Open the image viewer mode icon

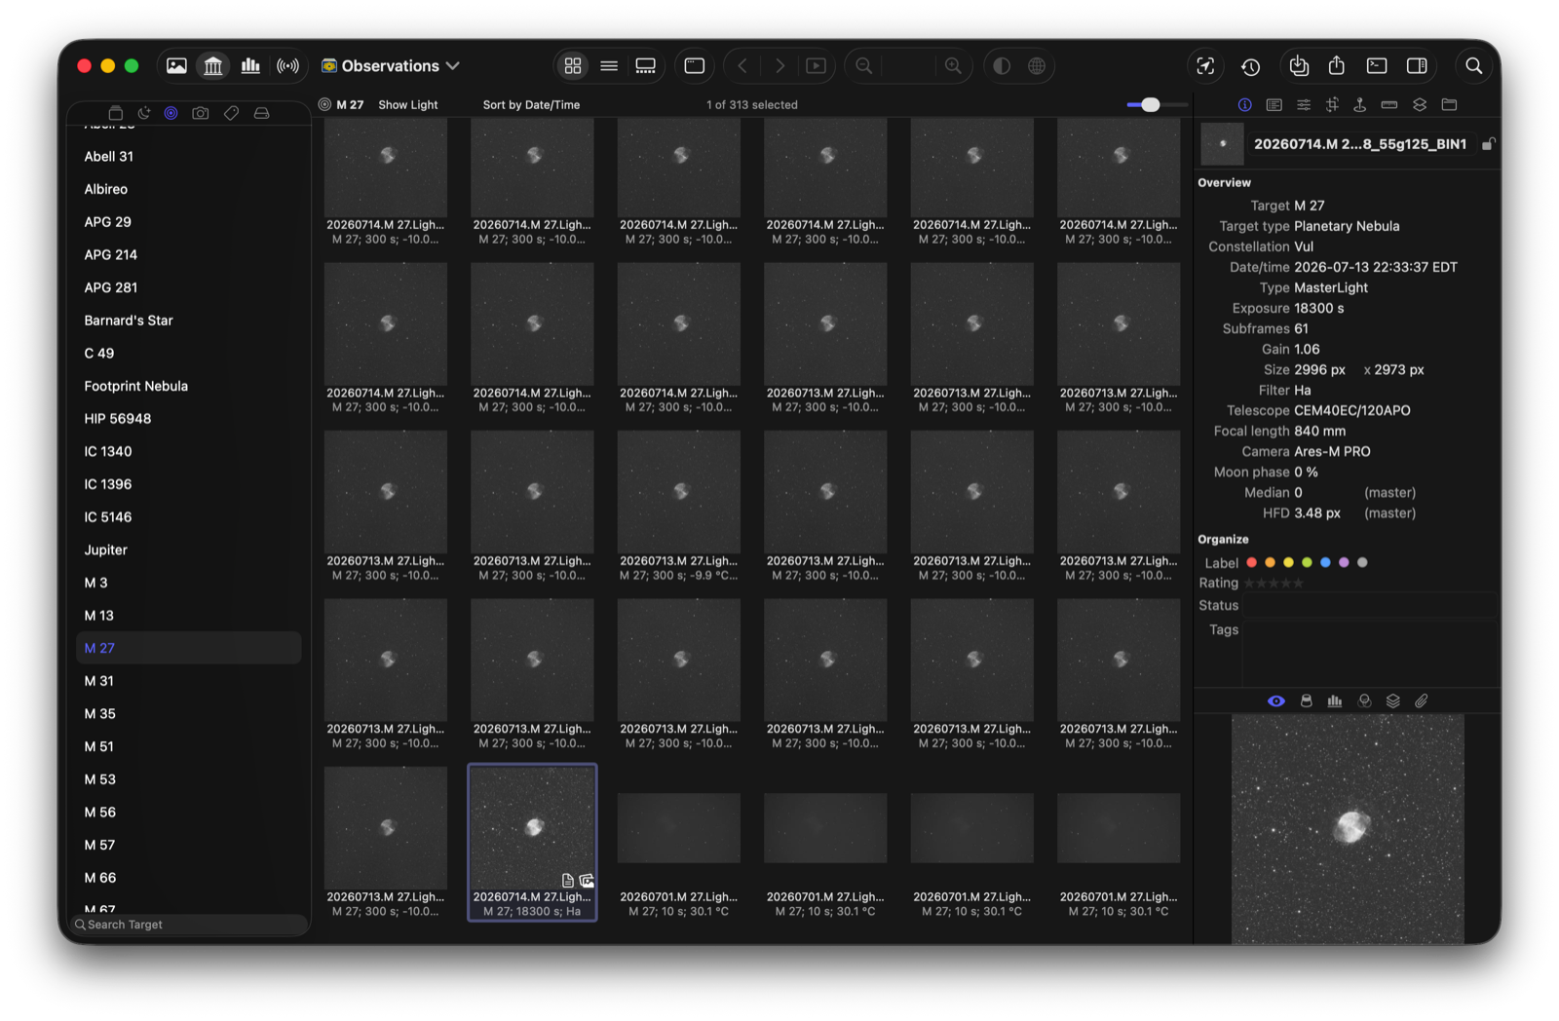pyautogui.click(x=176, y=66)
